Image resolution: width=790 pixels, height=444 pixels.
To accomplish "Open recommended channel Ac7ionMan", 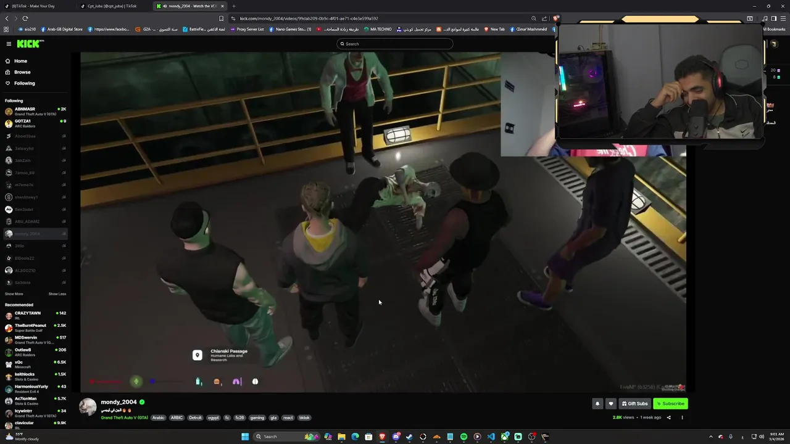I will (35, 400).
